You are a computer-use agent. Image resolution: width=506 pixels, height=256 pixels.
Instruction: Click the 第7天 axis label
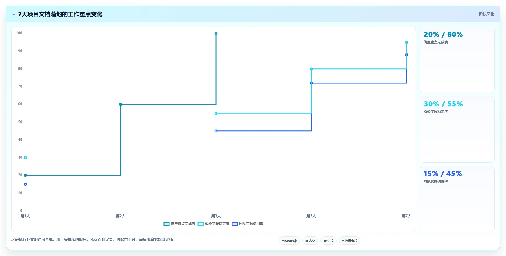tap(407, 216)
